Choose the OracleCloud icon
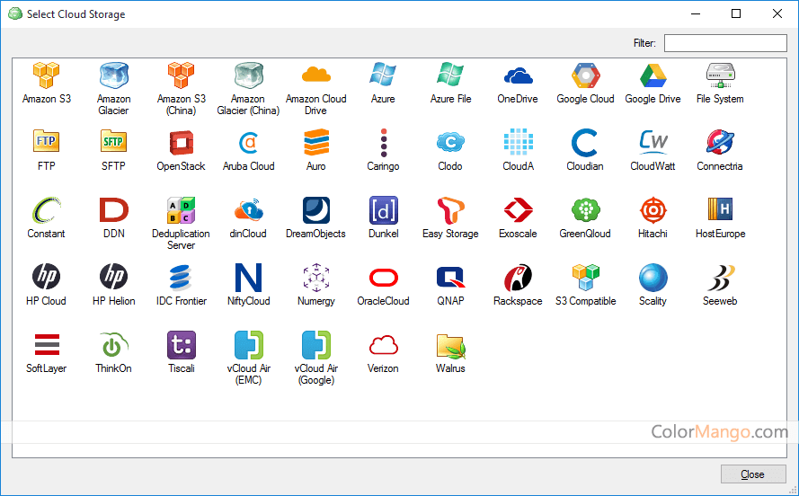799x496 pixels. point(383,278)
